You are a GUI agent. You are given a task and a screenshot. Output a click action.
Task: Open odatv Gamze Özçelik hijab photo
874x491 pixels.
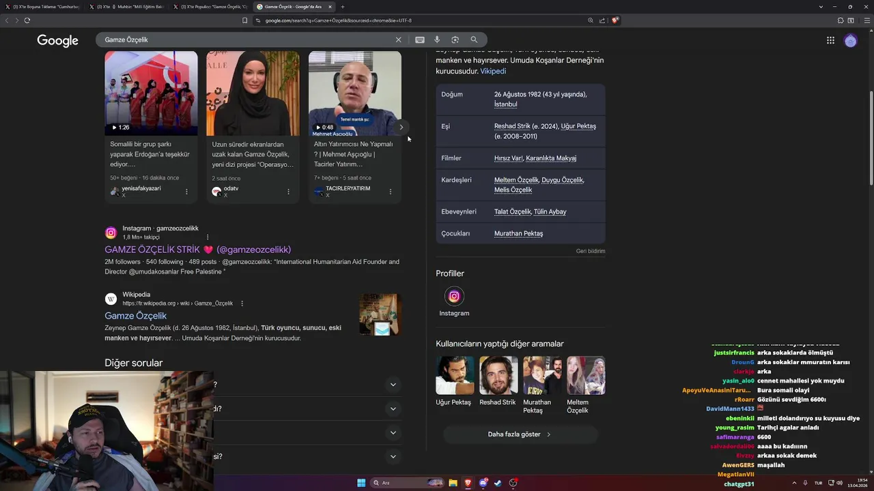coord(253,93)
